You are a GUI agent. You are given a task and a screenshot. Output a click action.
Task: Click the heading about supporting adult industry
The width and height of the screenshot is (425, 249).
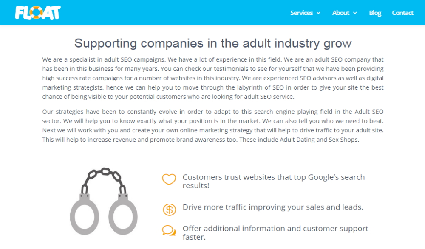tap(213, 43)
